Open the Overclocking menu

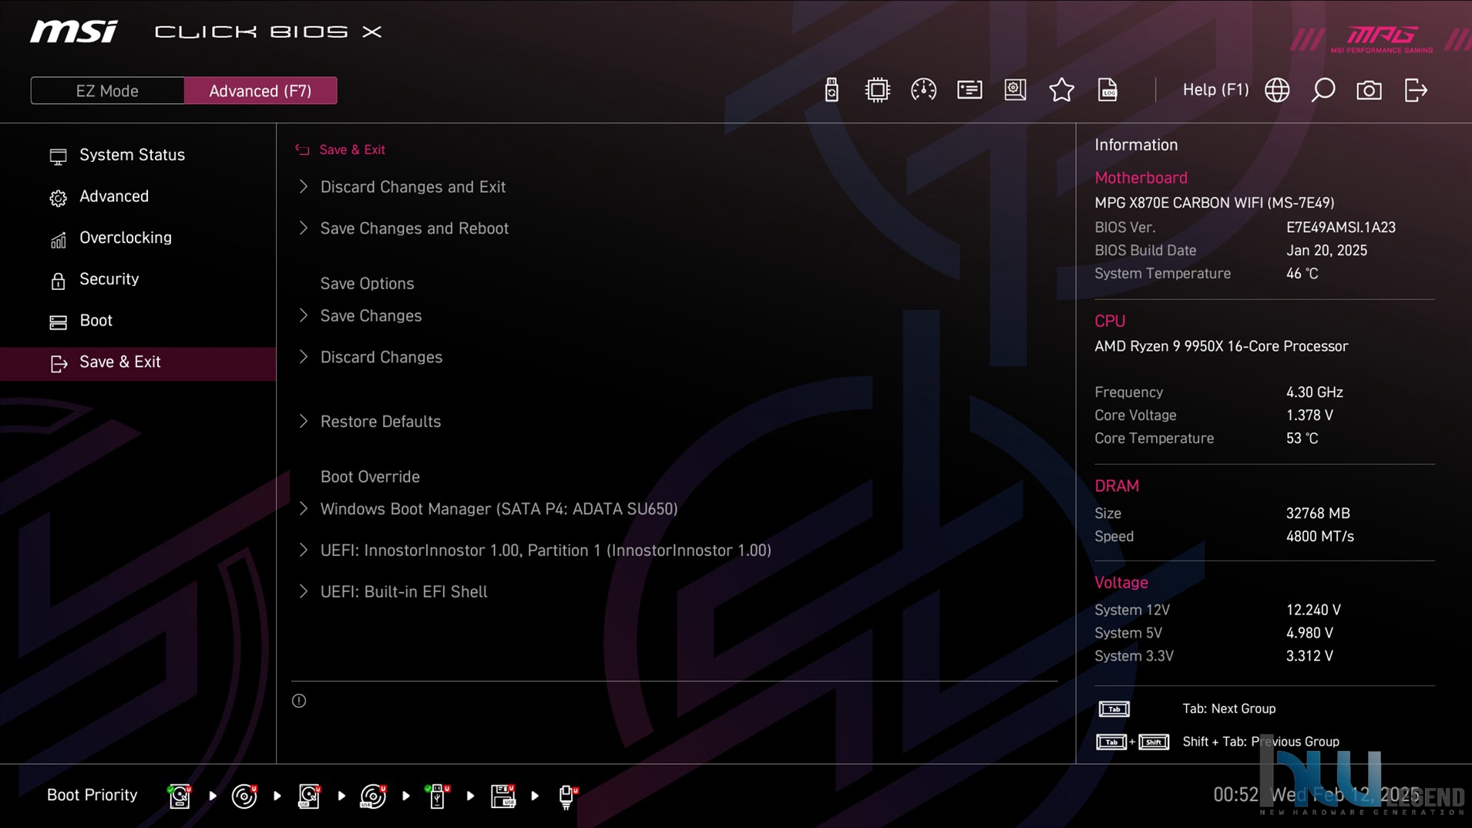pos(126,238)
